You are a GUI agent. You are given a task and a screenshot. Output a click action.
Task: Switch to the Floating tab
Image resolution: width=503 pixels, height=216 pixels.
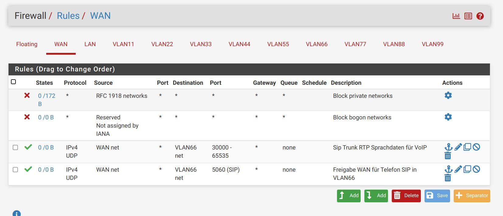(27, 44)
